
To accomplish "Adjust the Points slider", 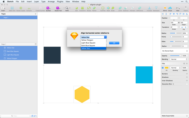I will [x=176, y=37].
